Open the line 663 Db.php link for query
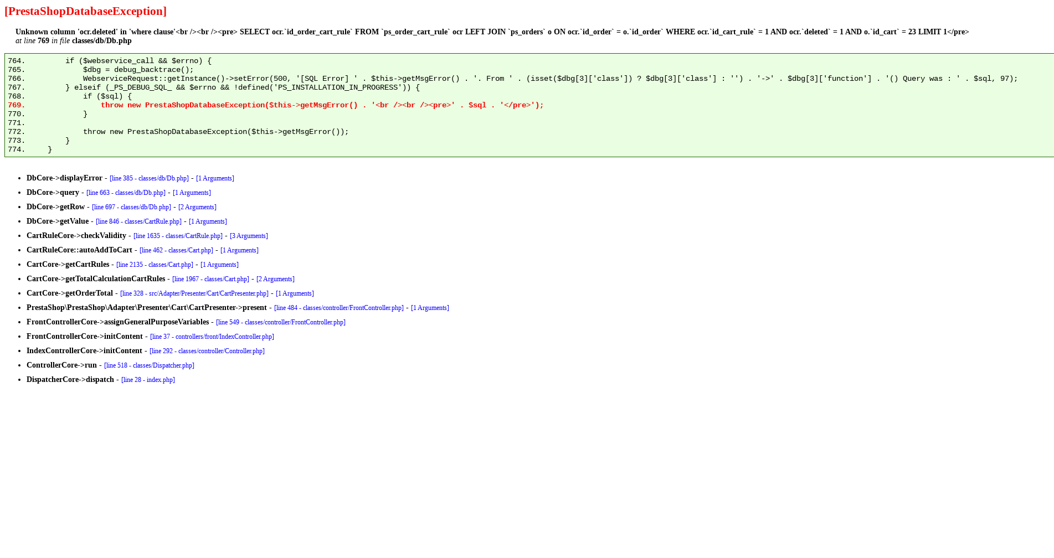1054x558 pixels. (x=125, y=193)
